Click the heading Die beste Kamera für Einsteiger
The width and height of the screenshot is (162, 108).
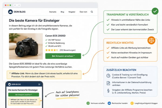point(34,21)
